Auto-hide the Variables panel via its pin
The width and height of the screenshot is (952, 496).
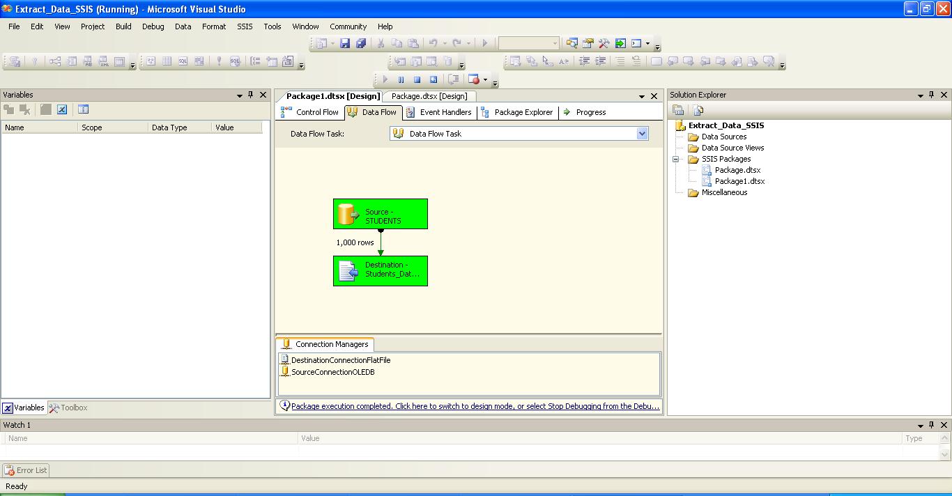pyautogui.click(x=251, y=95)
